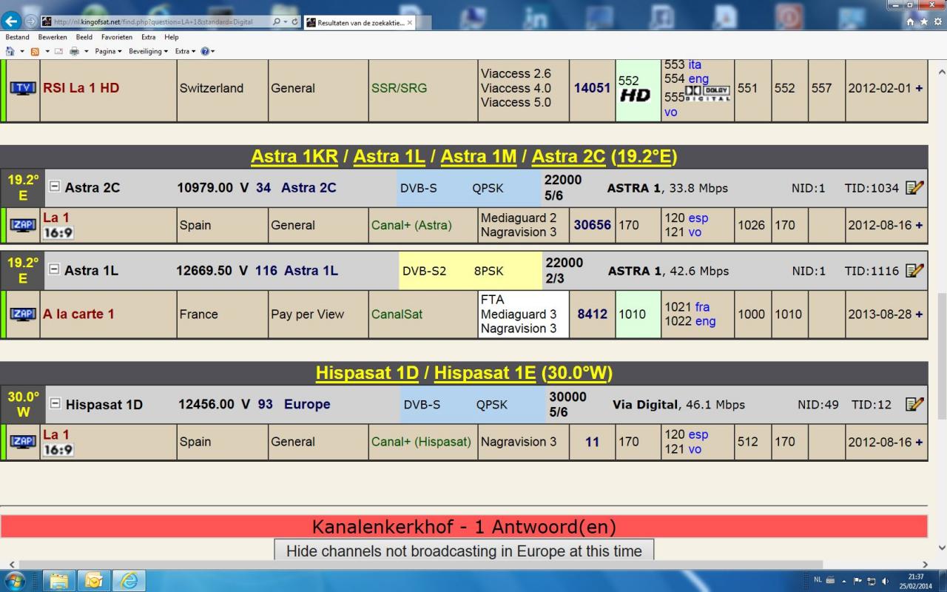Click the horizontal scrollbar right arrow

(x=926, y=565)
